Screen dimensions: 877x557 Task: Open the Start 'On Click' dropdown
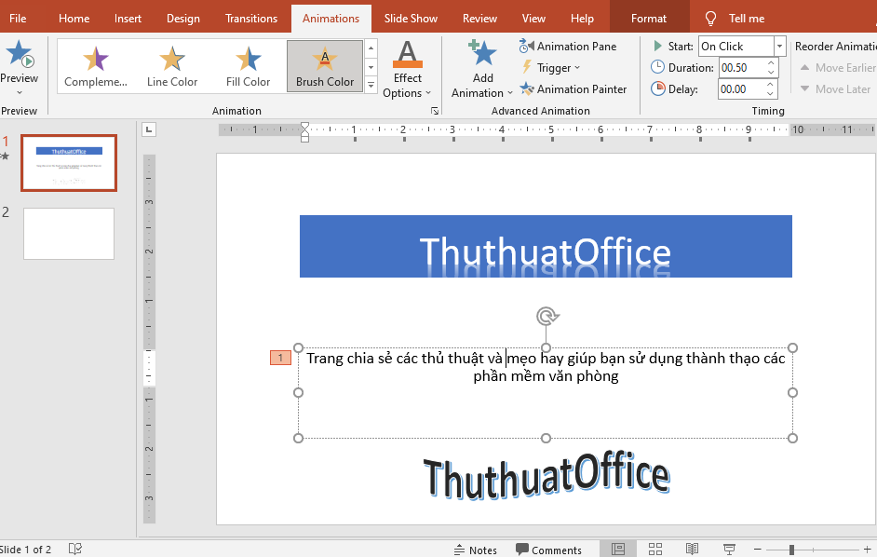click(780, 45)
